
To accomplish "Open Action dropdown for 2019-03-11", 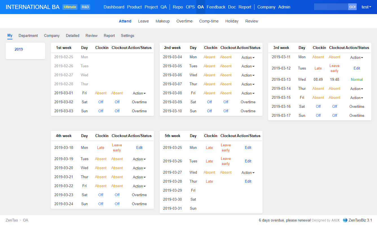I will [x=357, y=57].
